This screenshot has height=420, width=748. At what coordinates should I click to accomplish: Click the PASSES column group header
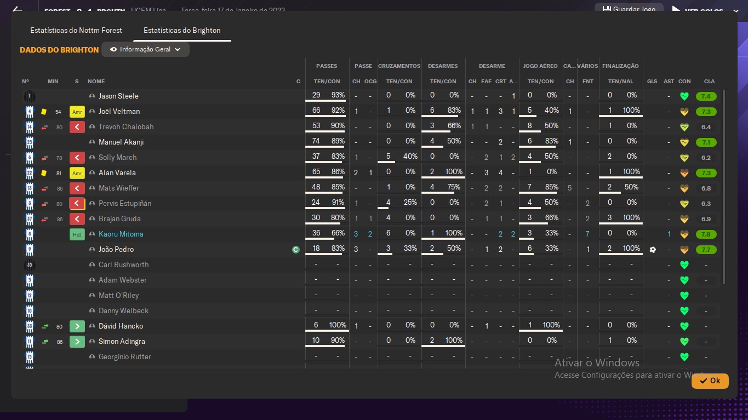pyautogui.click(x=327, y=66)
